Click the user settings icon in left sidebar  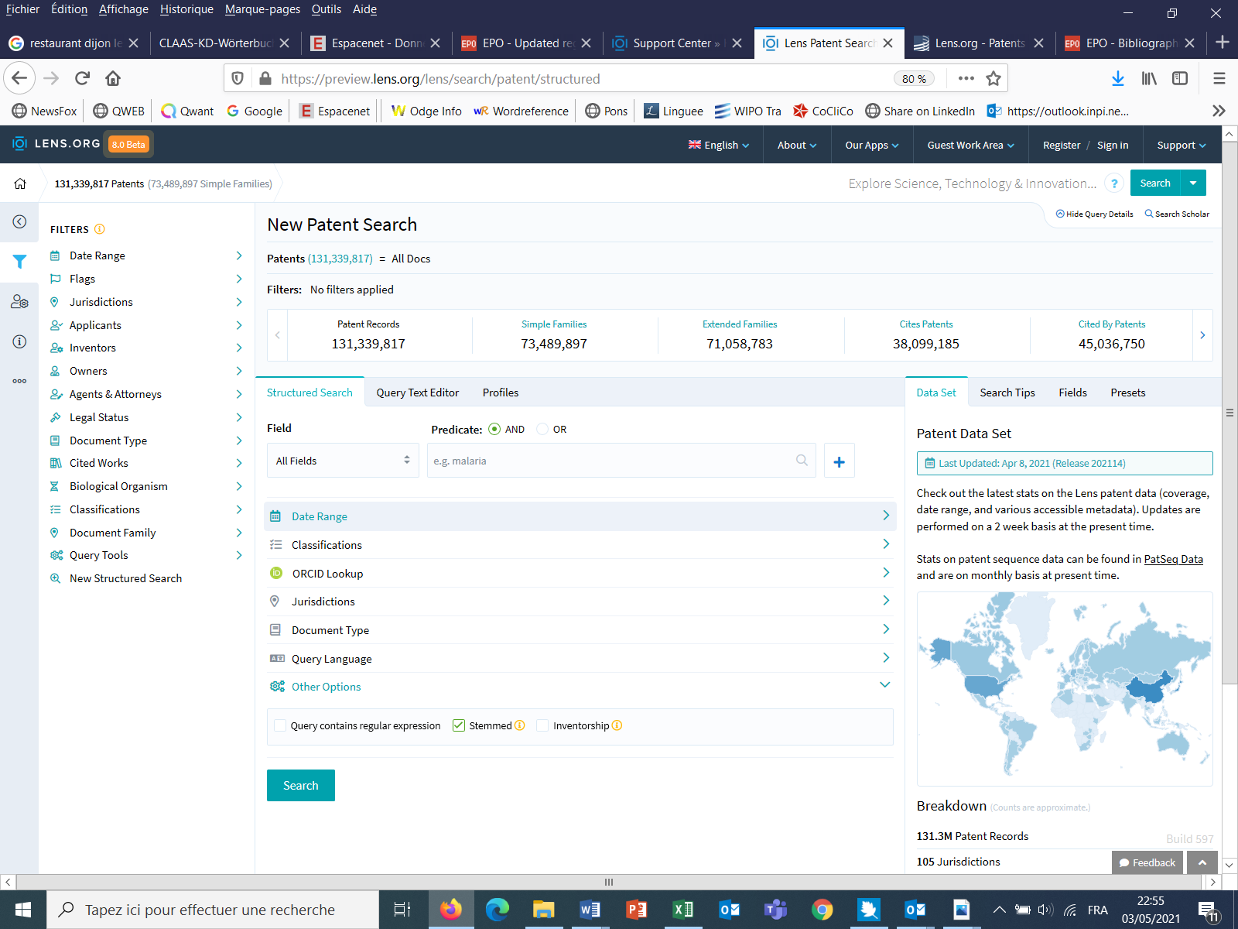[x=19, y=302]
